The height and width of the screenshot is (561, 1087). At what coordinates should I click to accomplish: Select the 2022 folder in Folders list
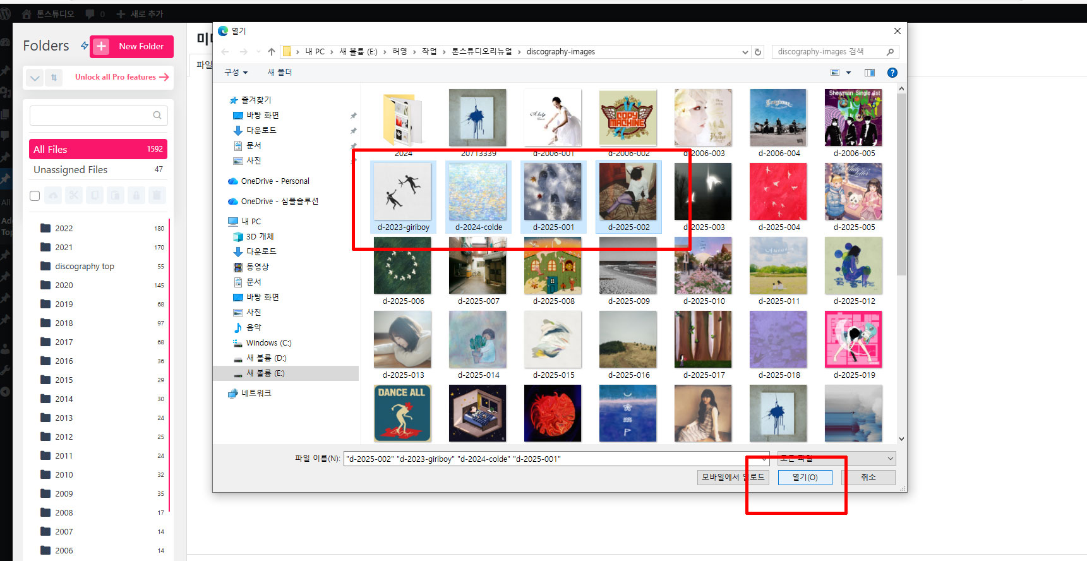click(x=64, y=228)
